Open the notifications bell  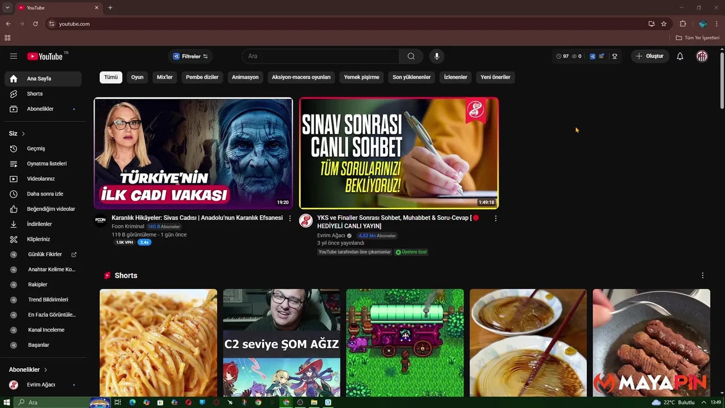point(680,56)
